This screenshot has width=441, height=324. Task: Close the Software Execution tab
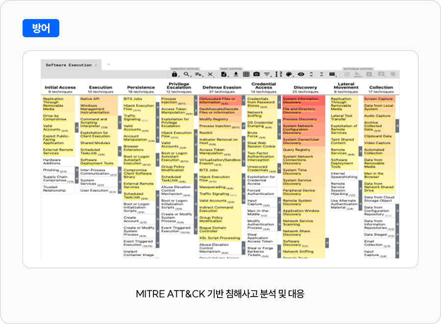coord(96,65)
